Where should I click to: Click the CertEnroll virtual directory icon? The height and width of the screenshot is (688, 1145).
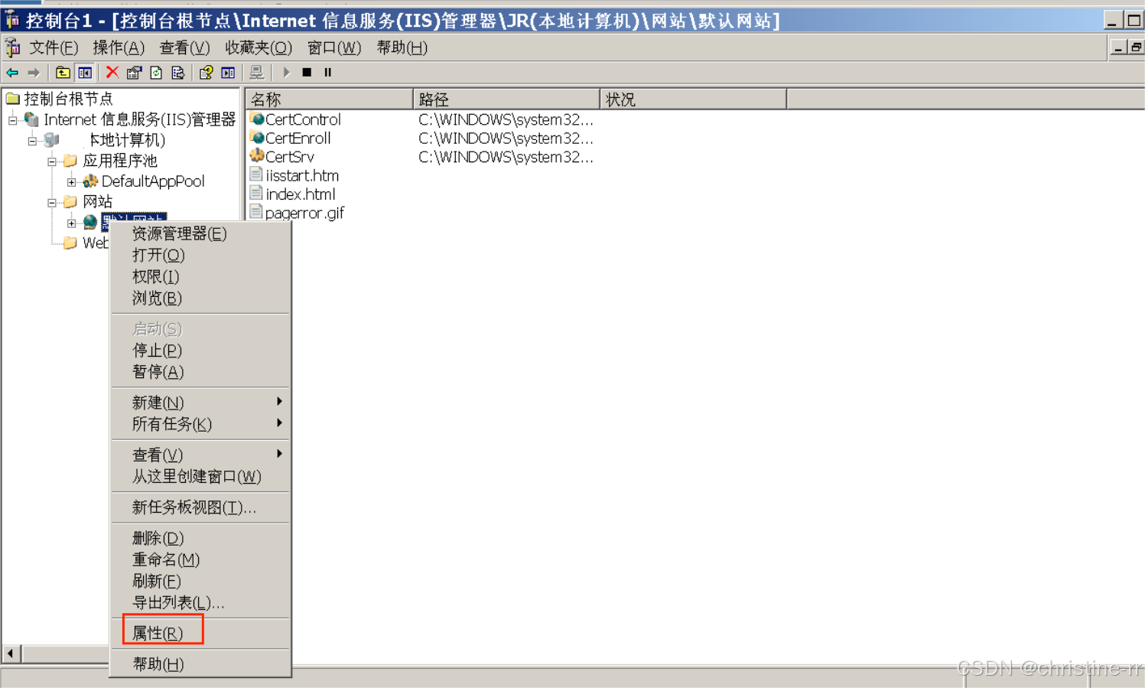click(257, 138)
